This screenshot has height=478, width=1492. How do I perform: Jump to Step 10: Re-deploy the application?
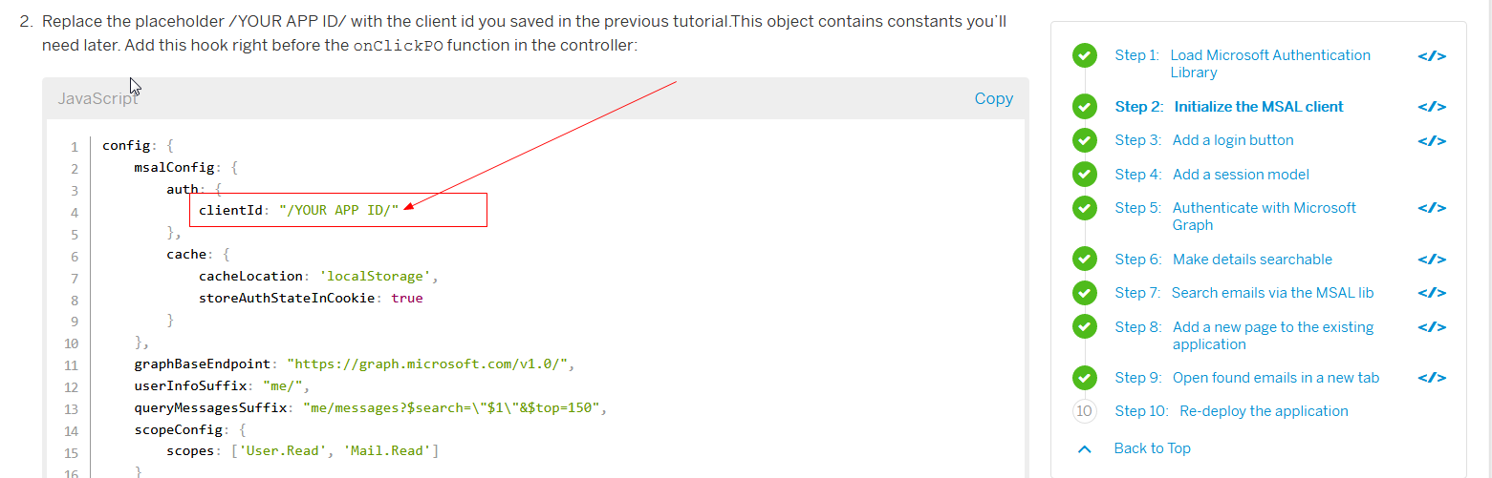(1231, 411)
